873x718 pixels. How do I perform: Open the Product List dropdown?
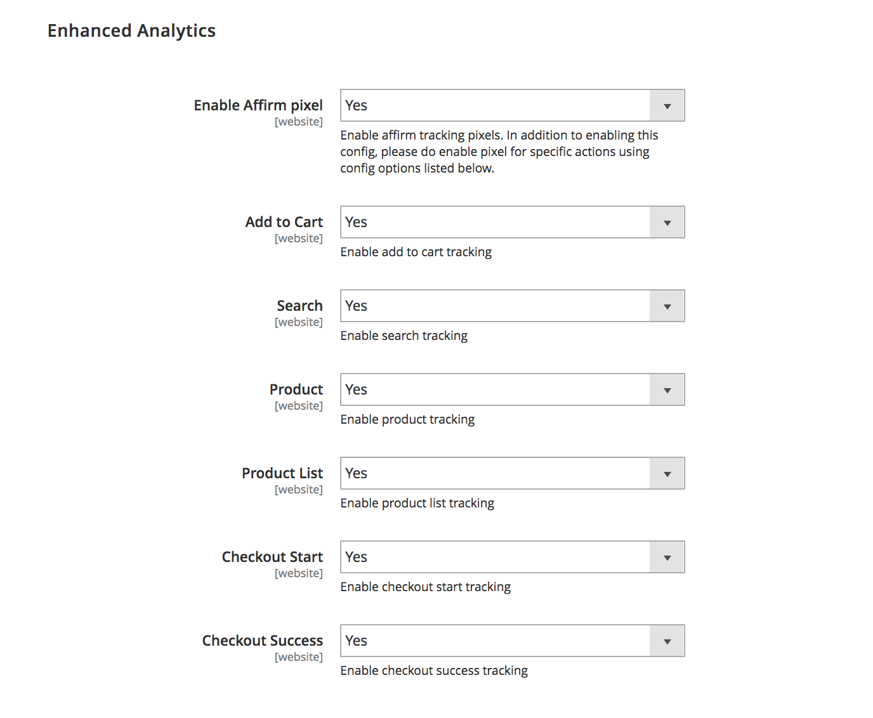tap(513, 473)
